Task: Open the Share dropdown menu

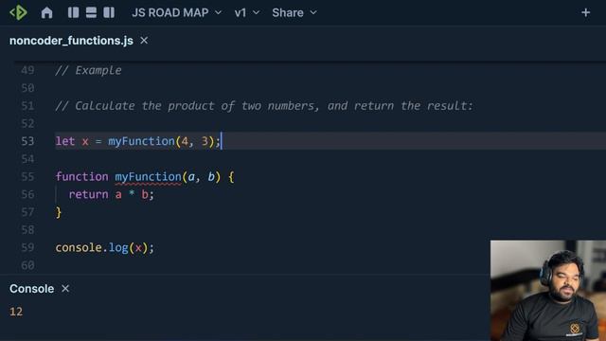Action: pos(294,12)
